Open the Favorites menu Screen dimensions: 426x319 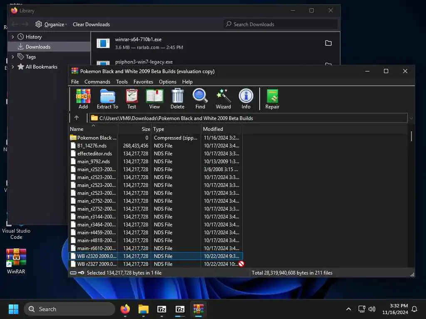143,82
